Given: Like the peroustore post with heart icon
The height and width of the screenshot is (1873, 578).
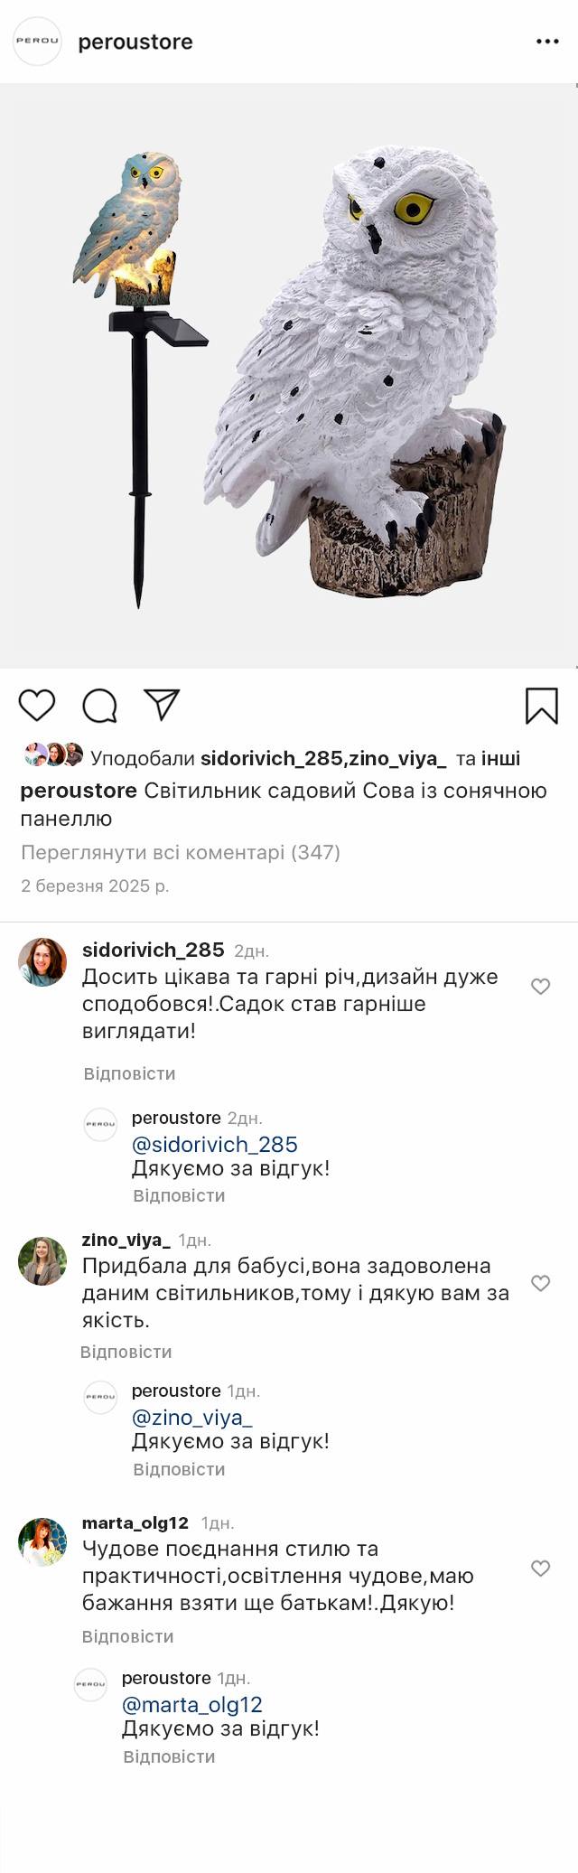Looking at the screenshot, I should 37,705.
